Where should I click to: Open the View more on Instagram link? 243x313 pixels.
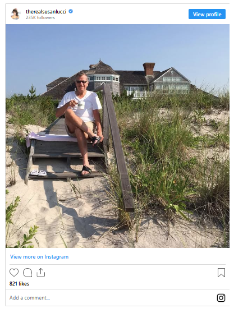39,257
